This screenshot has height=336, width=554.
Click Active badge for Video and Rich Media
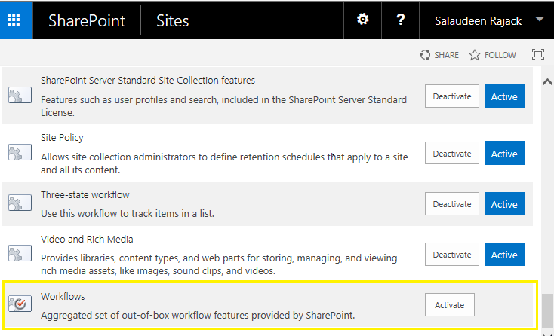click(505, 254)
